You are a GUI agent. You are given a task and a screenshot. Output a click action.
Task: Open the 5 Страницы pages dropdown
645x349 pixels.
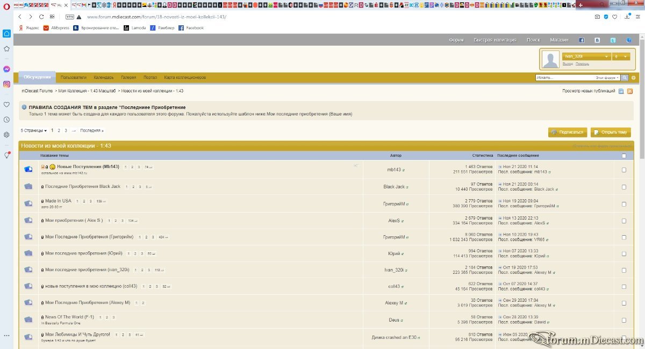34,130
